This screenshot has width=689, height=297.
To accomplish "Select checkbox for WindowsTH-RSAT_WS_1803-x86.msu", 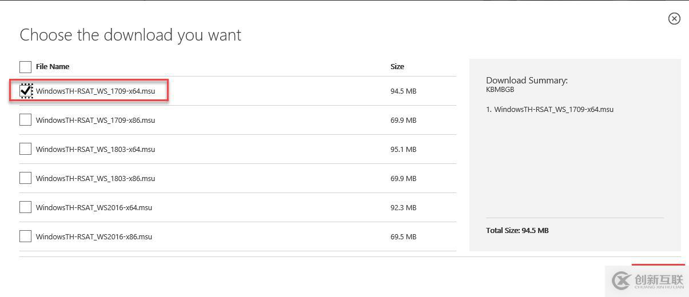I will tap(25, 178).
